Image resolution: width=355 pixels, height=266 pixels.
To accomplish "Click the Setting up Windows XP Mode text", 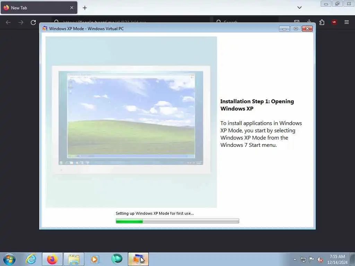I will point(155,213).
